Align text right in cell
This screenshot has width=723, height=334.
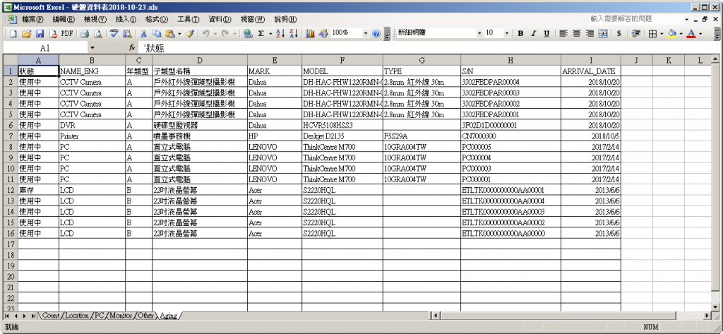point(590,34)
